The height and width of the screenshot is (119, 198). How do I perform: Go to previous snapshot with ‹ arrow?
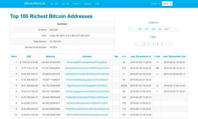(x=135, y=29)
